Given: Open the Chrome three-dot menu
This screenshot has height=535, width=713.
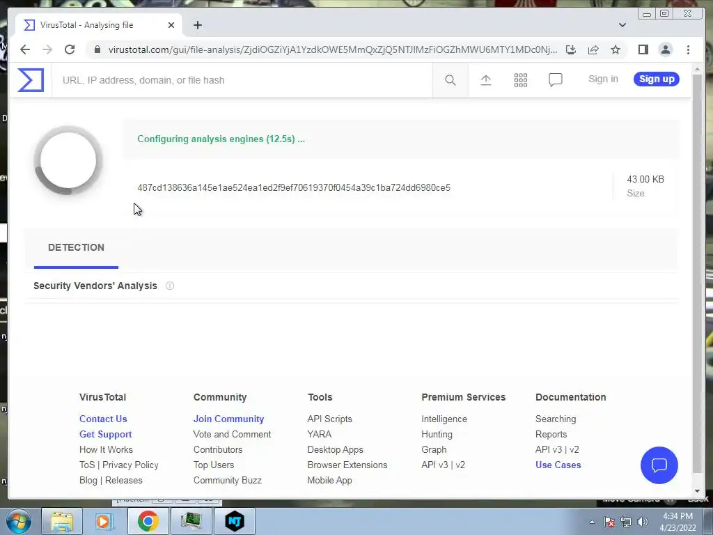Looking at the screenshot, I should coord(688,49).
